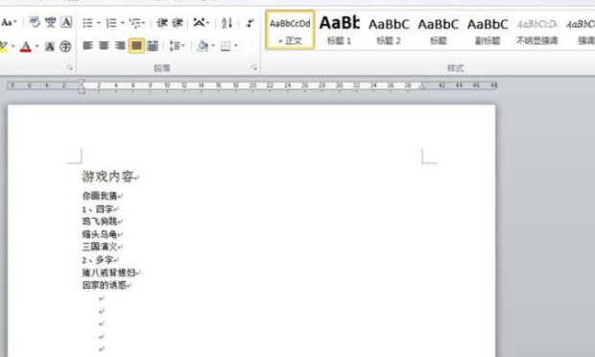Toggle the highlighted Justify alignment button
Screen dimensions: 595x357
pyautogui.click(x=136, y=46)
